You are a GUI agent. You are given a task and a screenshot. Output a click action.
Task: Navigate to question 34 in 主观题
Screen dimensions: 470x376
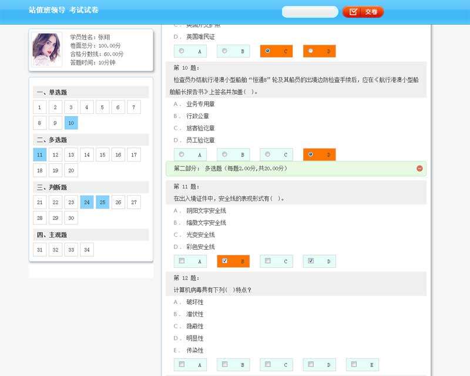87,250
